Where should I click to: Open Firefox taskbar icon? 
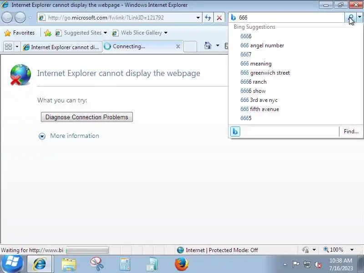[x=182, y=264]
